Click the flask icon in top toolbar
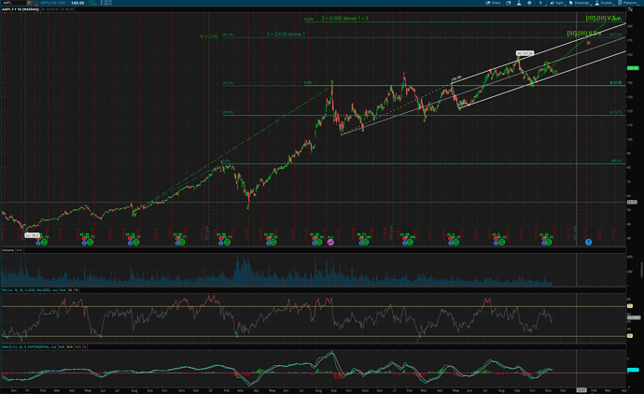644x394 pixels. (519, 3)
